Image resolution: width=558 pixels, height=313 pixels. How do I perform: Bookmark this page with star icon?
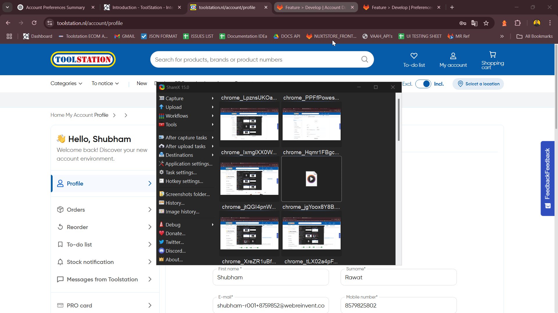(x=486, y=23)
